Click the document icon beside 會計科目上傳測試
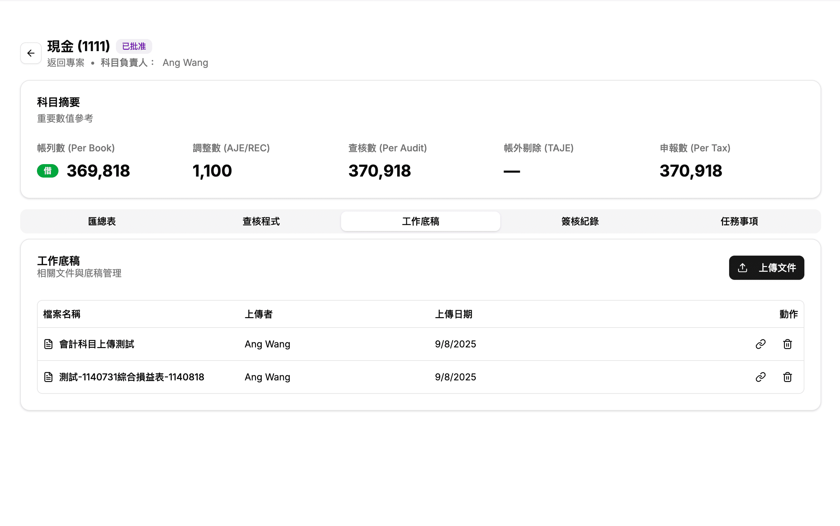The image size is (840, 526). [x=48, y=344]
